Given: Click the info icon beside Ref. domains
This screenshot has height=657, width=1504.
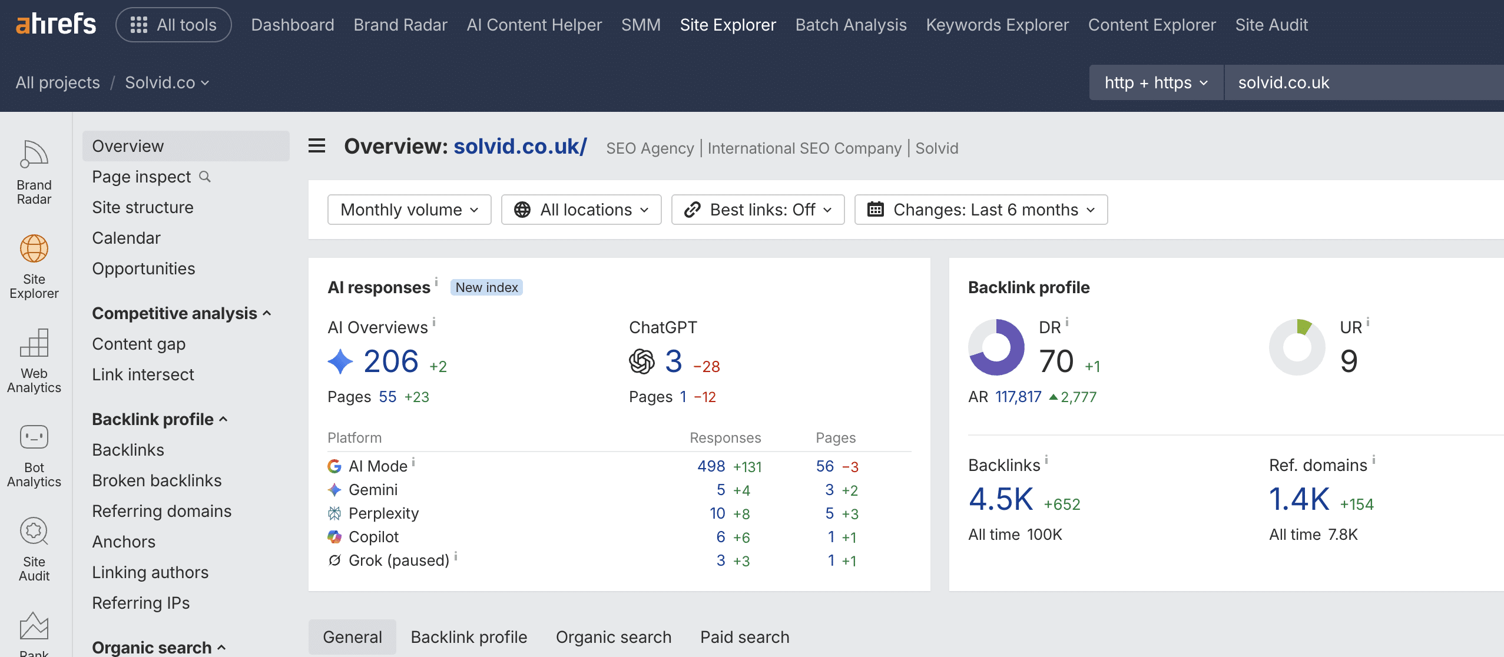Looking at the screenshot, I should coord(1374,460).
